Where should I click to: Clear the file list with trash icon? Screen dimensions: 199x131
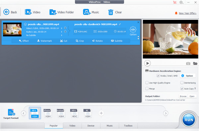pos(111,12)
